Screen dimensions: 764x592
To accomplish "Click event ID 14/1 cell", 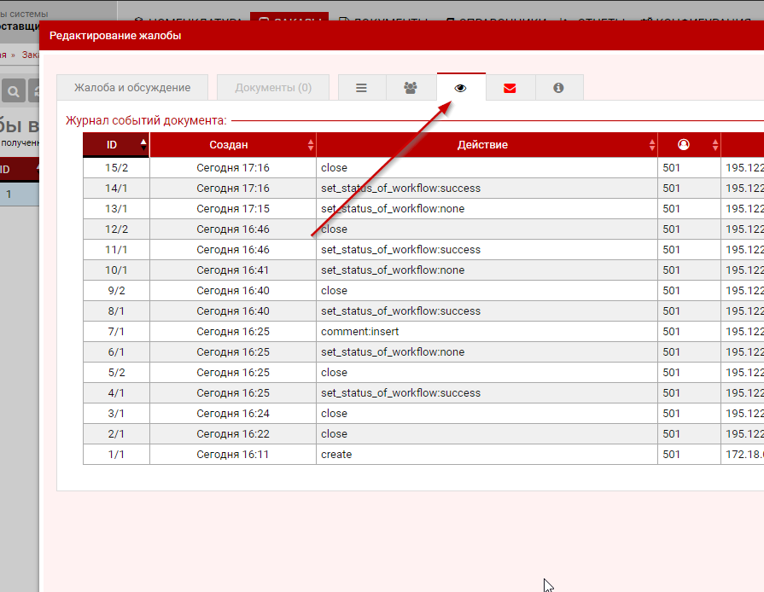I will click(x=116, y=189).
